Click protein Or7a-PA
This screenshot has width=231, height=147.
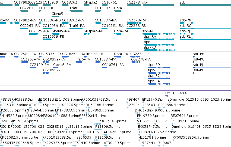(x=121, y=54)
